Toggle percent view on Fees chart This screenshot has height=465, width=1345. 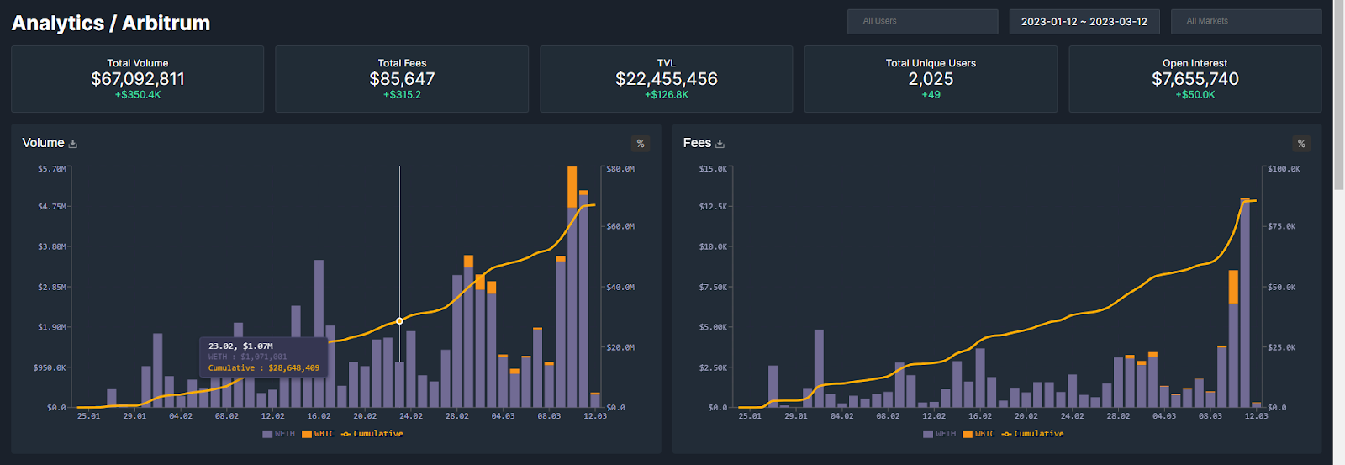click(x=1301, y=144)
